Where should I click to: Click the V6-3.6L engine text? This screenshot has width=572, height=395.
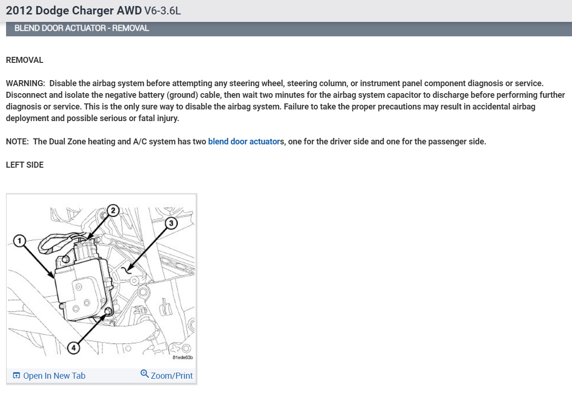click(162, 10)
